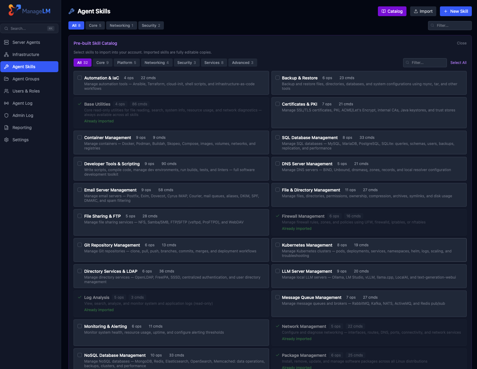
Task: Check the SQL Database Management checkbox
Action: 278,137
